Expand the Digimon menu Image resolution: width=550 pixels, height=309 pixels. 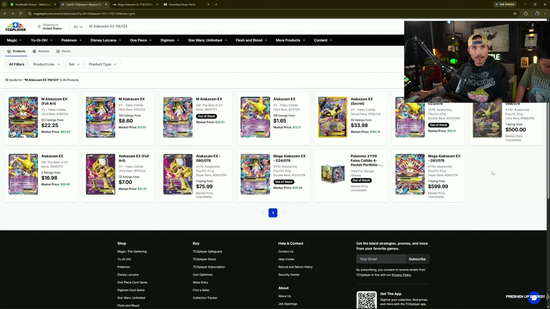[x=170, y=40]
